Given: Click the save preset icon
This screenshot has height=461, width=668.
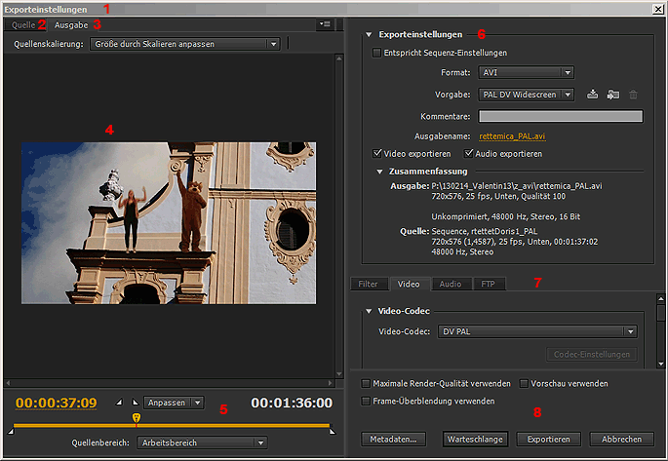Looking at the screenshot, I should click(592, 95).
